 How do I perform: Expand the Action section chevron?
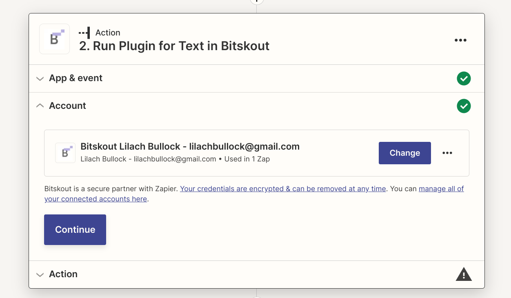click(40, 275)
